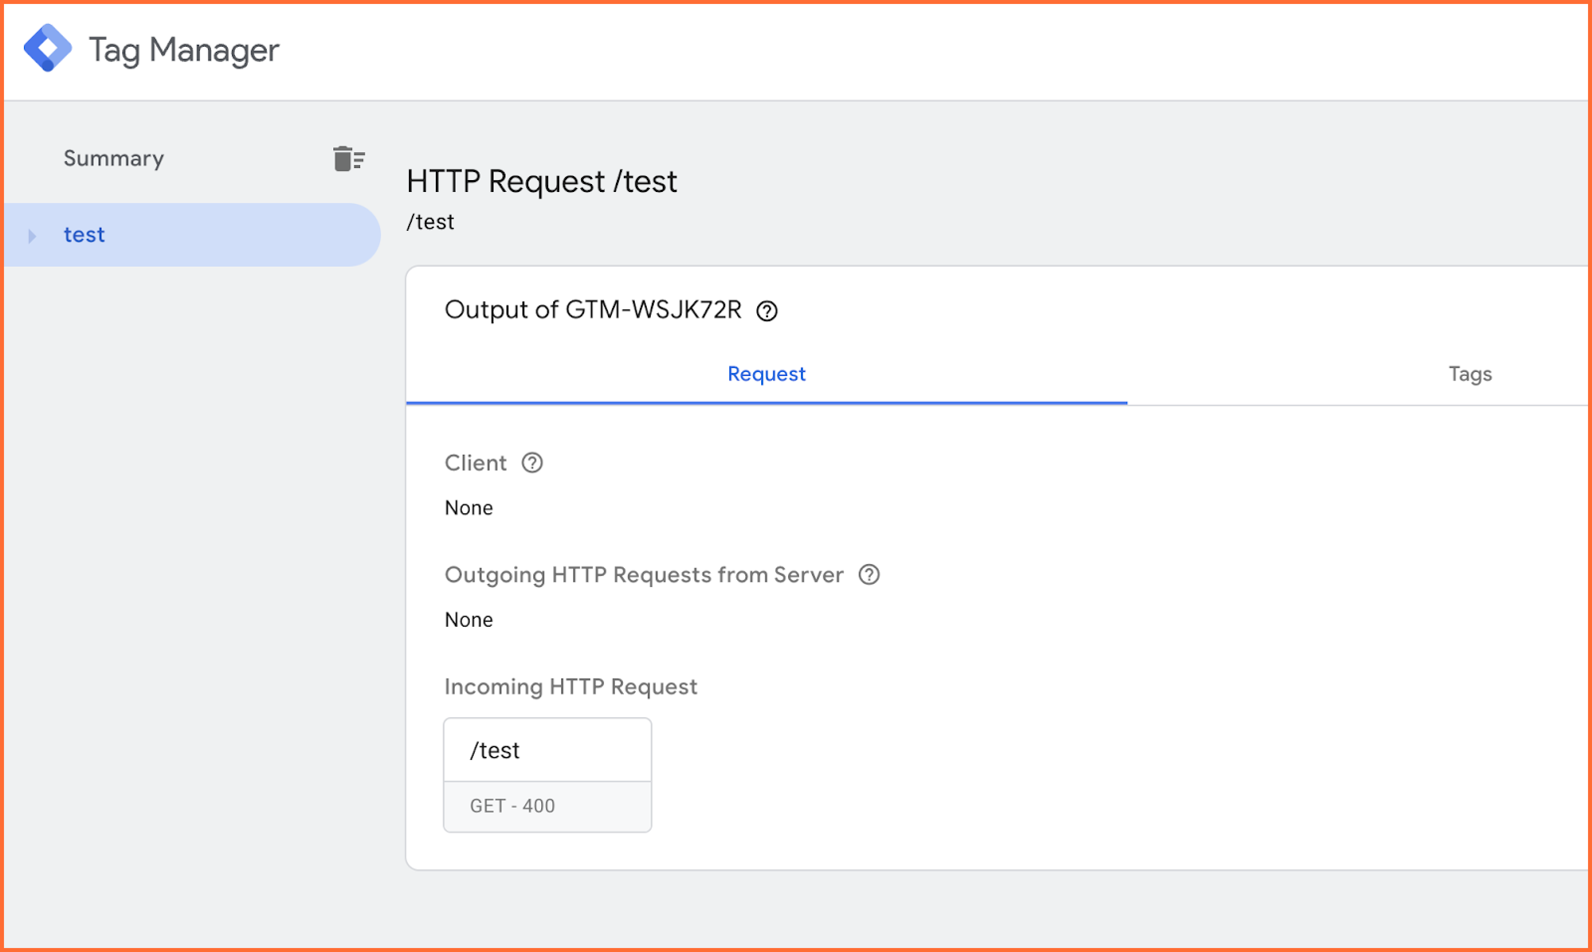Image resolution: width=1592 pixels, height=952 pixels.
Task: Click the Tag Manager diamond logo
Action: 47,47
